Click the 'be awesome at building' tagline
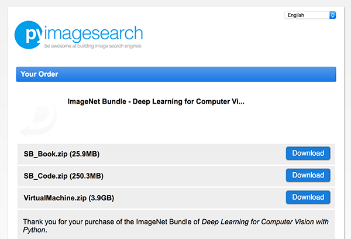The width and height of the screenshot is (351, 239). pyautogui.click(x=92, y=46)
